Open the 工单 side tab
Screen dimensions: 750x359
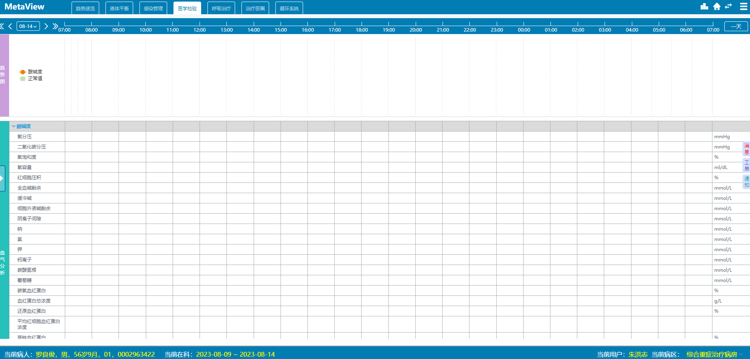[746, 165]
